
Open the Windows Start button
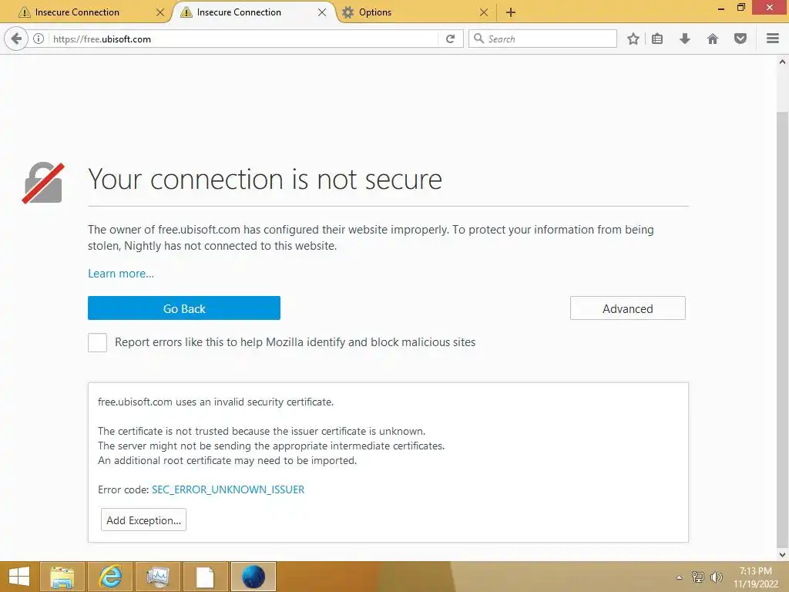(x=19, y=577)
